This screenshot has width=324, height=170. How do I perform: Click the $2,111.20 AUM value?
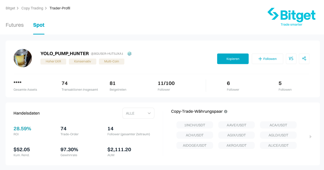tap(119, 149)
